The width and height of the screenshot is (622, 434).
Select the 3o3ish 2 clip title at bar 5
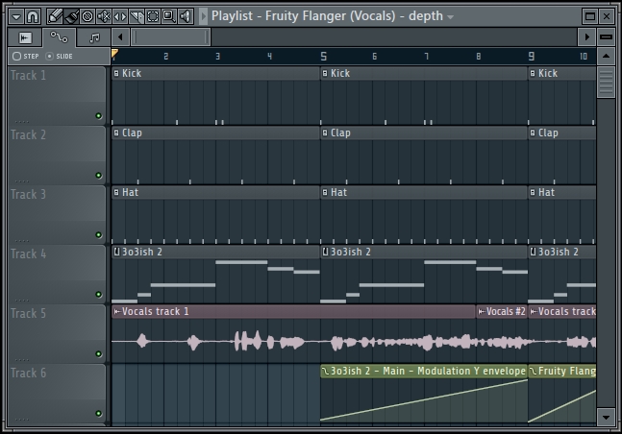tap(351, 252)
